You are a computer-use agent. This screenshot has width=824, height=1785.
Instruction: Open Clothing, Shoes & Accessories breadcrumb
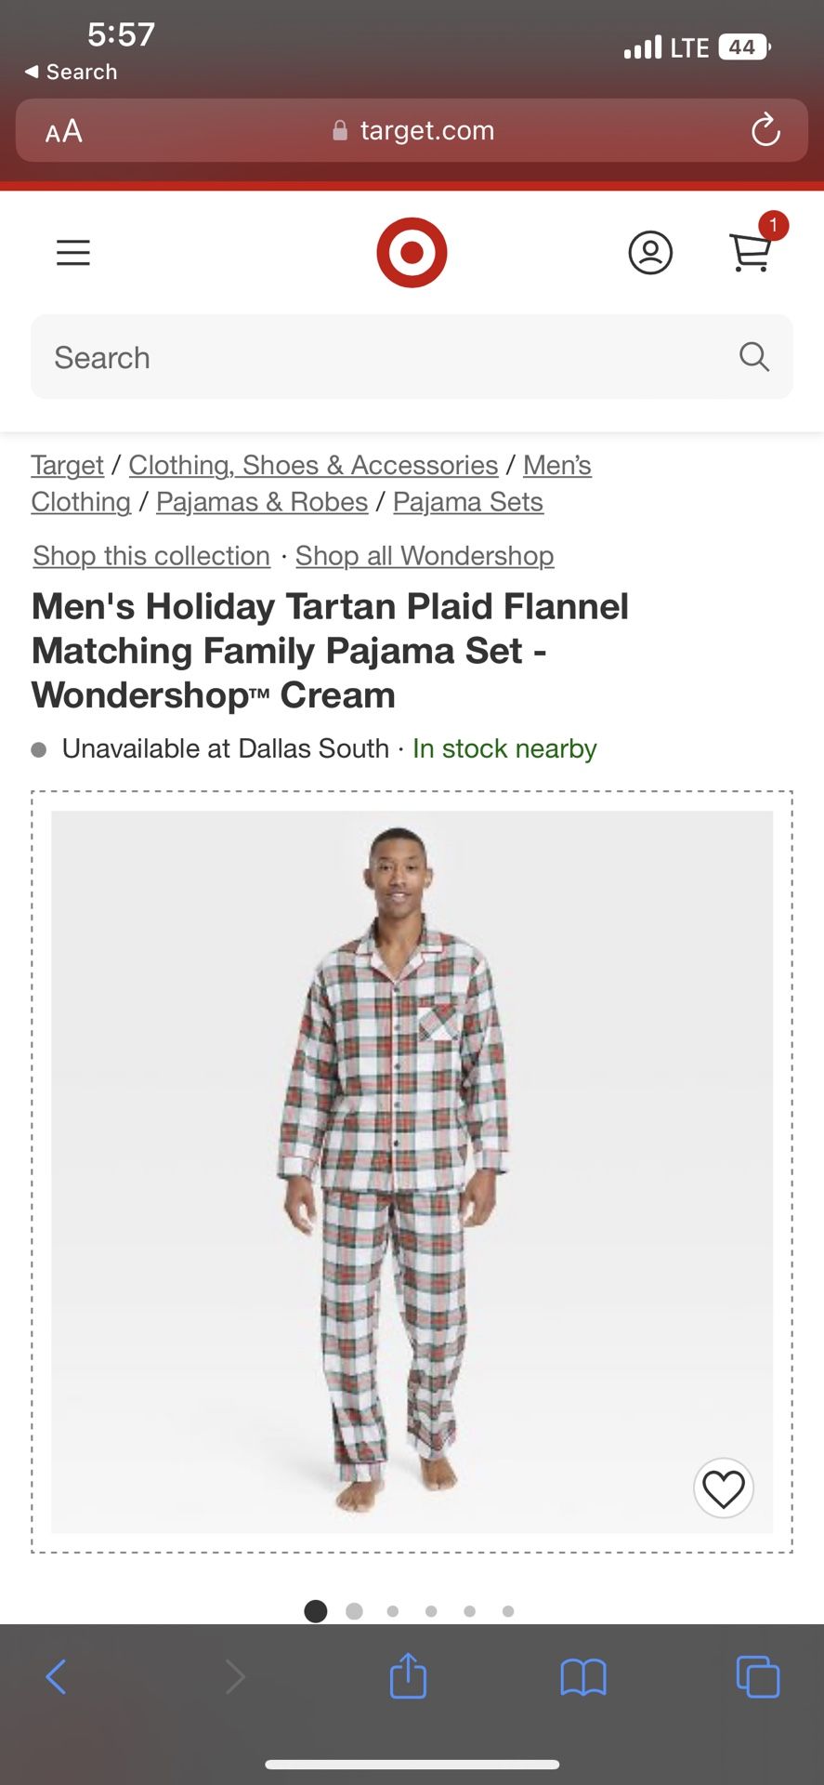(313, 465)
